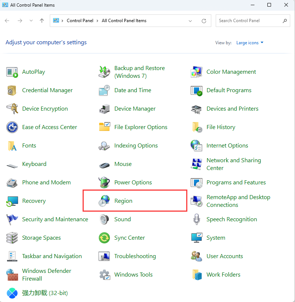Open the Fonts folder icon
The height and width of the screenshot is (302, 295).
tap(12, 146)
